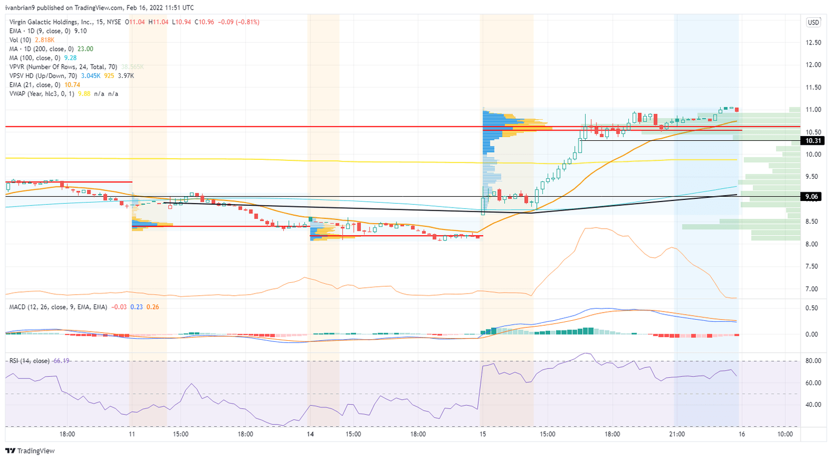Click the 10:00 time axis label
Viewport: 832px width, 460px height.
coord(785,435)
